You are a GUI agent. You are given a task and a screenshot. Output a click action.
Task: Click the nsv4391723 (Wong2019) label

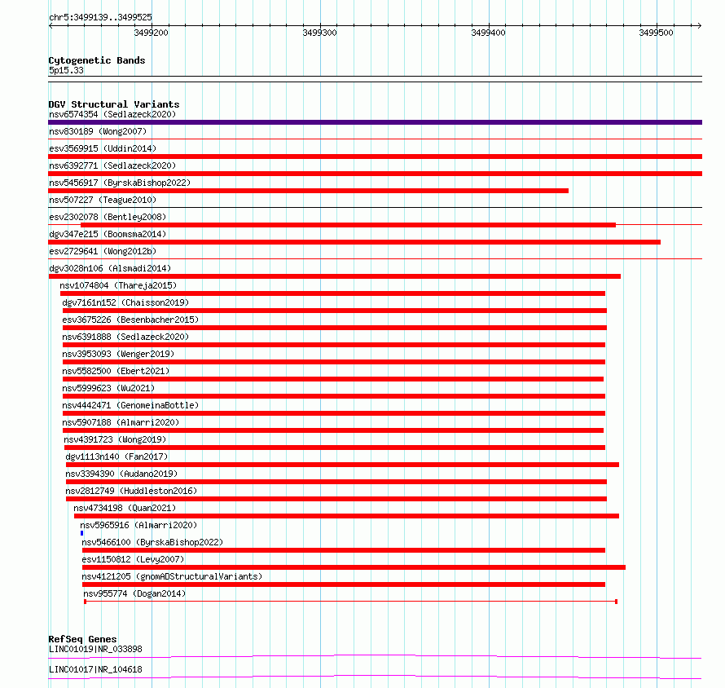click(115, 439)
